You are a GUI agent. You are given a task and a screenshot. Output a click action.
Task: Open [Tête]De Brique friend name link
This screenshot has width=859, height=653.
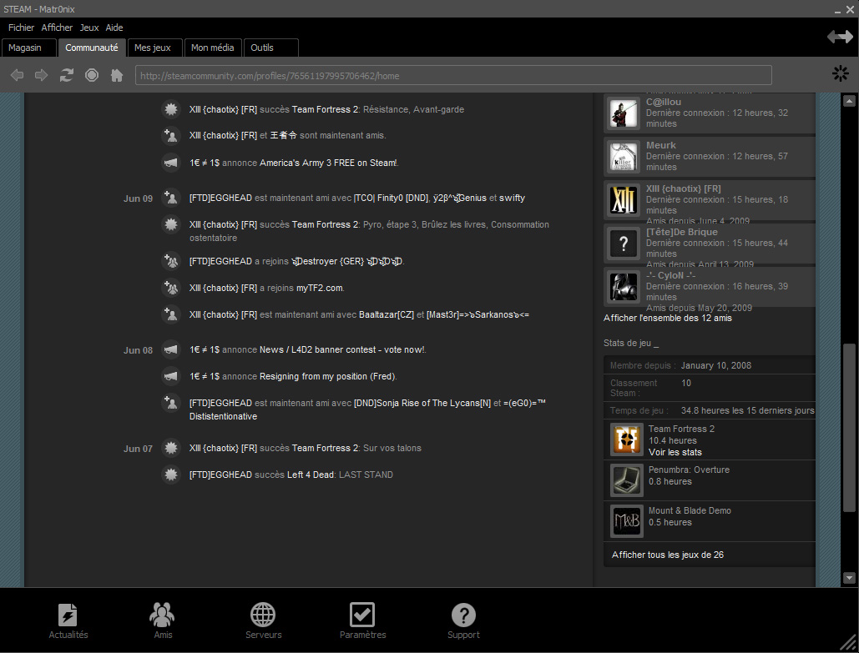[681, 232]
